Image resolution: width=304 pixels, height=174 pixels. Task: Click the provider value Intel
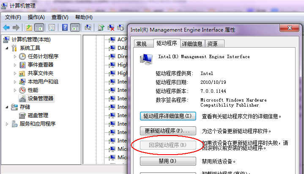coord(207,73)
